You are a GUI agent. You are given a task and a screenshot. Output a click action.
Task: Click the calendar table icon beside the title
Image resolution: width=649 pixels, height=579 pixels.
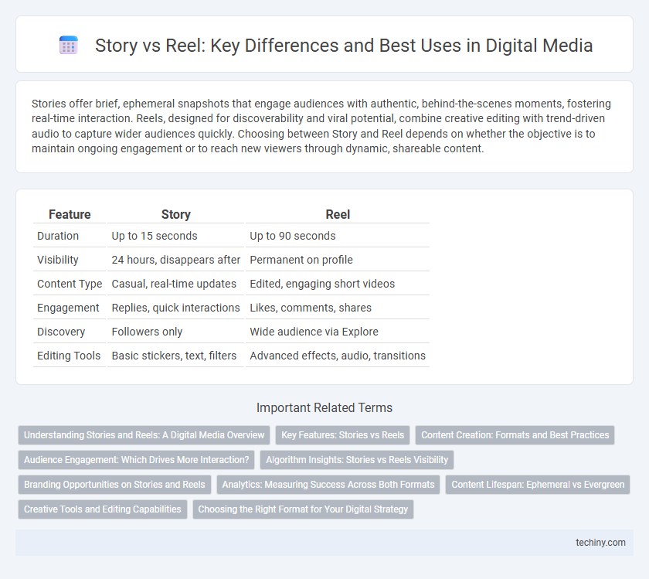tap(68, 45)
